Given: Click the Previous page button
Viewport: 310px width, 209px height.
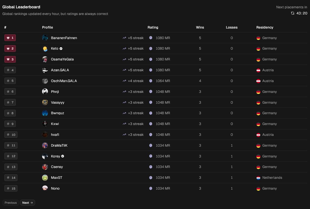Looking at the screenshot, I should (x=11, y=203).
